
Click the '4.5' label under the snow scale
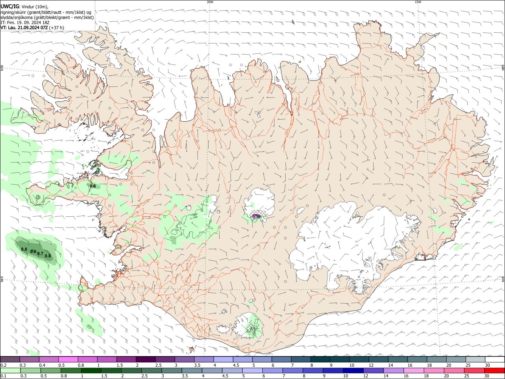[x=236, y=365]
